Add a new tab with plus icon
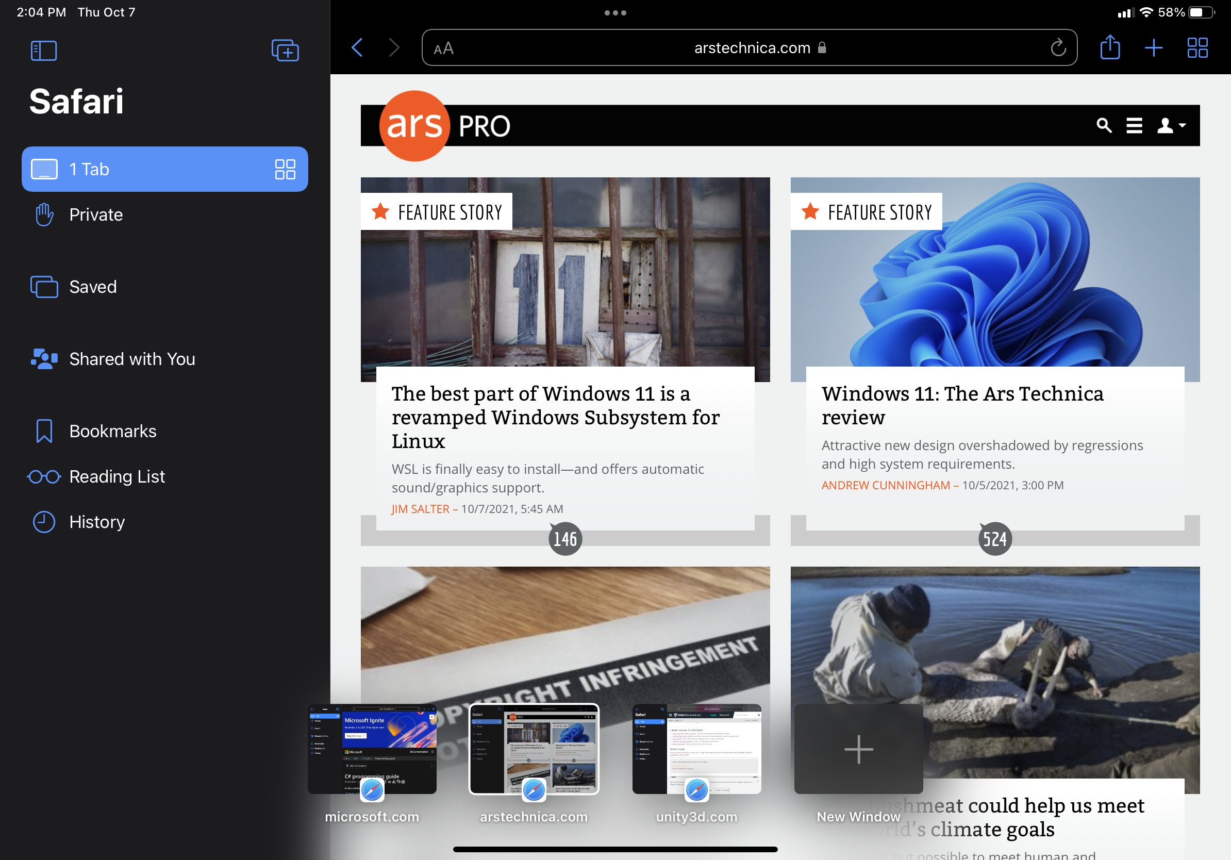Viewport: 1231px width, 860px height. [1153, 48]
